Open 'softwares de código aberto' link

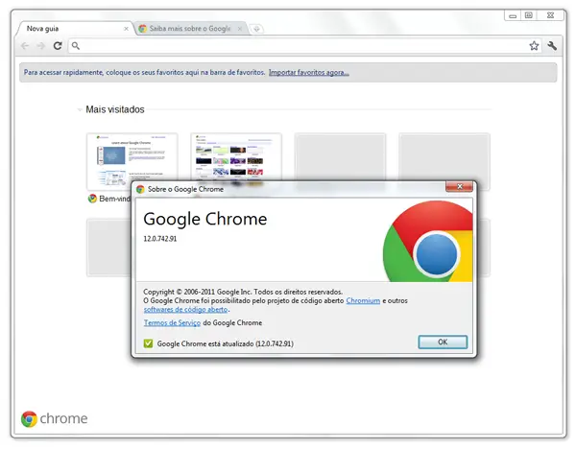tap(185, 310)
